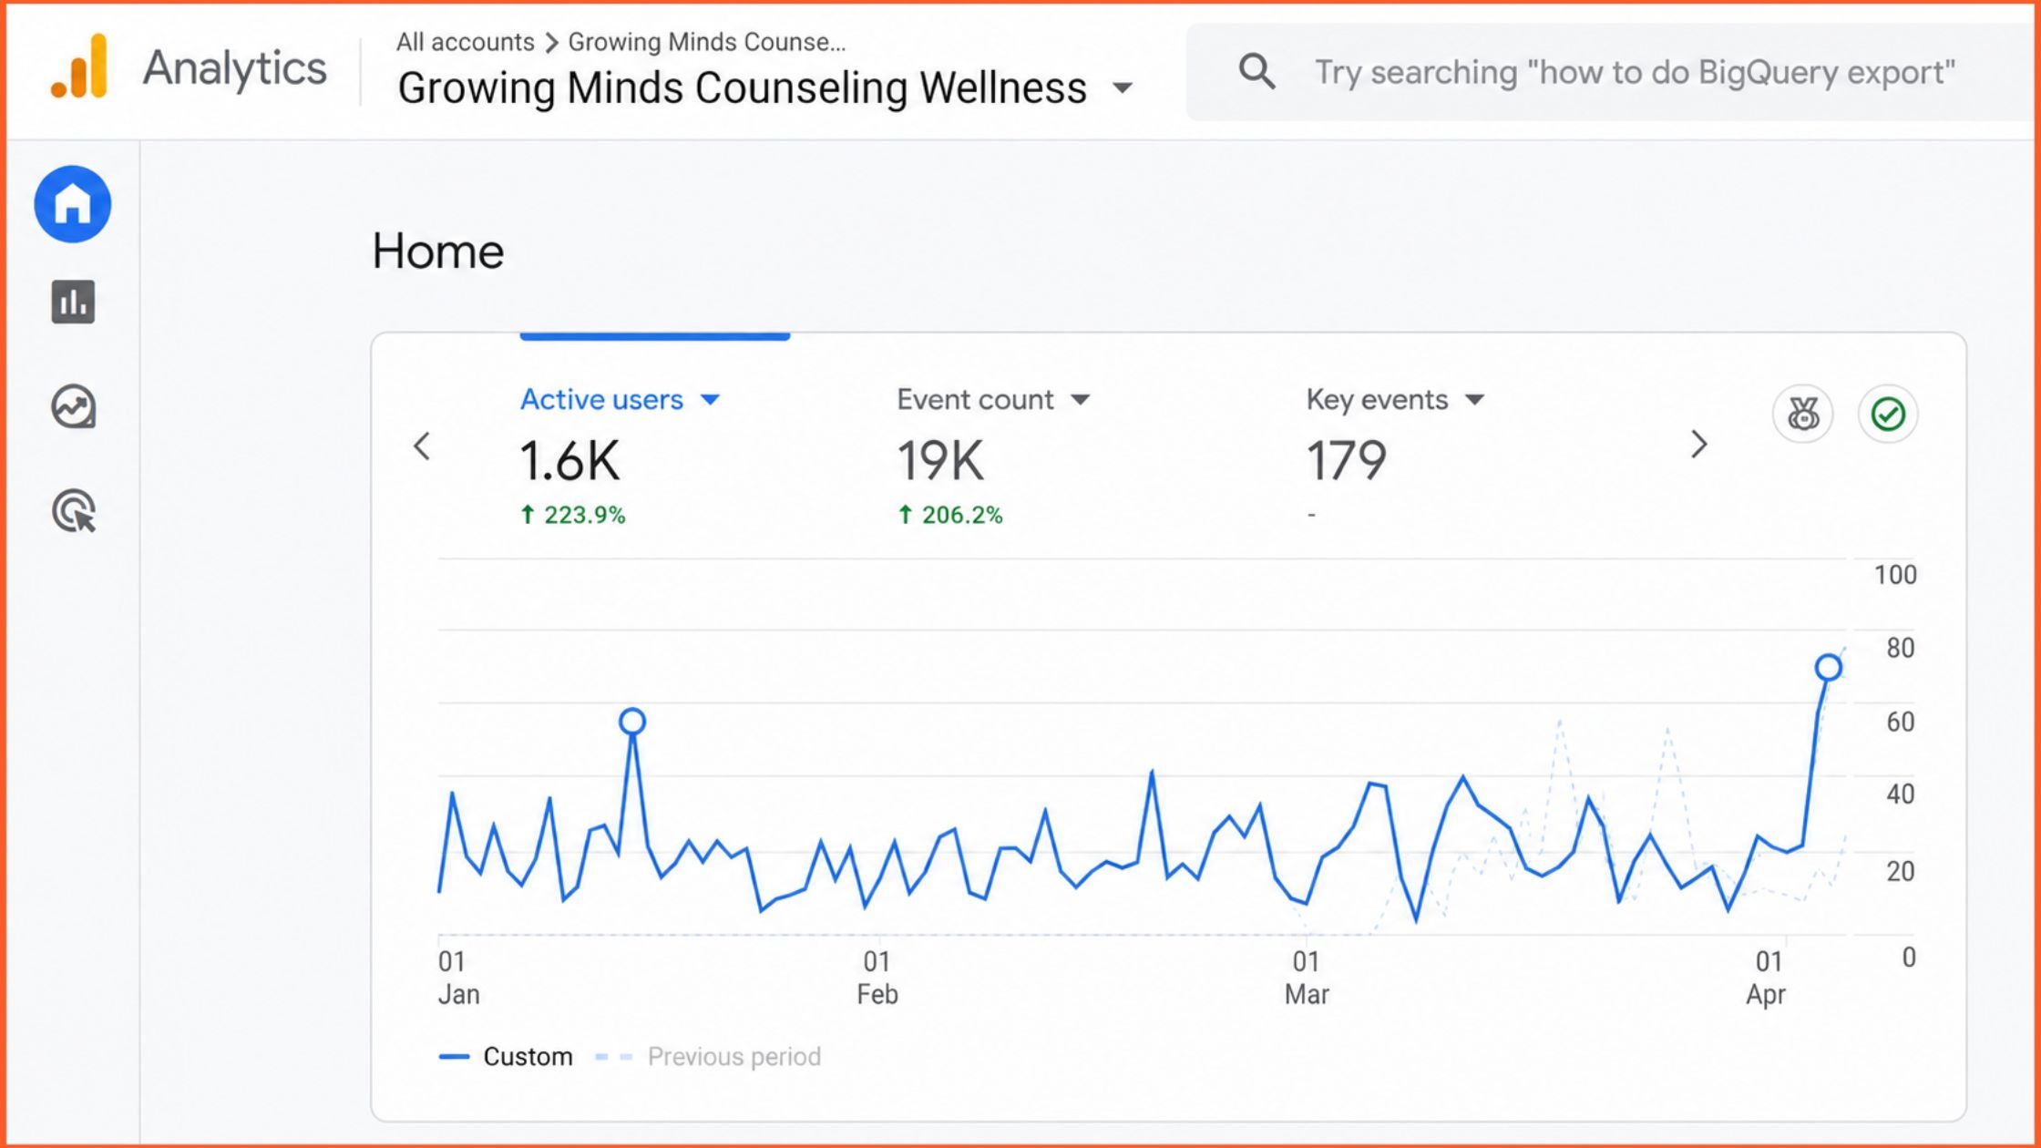Click the Analytics product name text
Image resolution: width=2041 pixels, height=1148 pixels.
[234, 68]
